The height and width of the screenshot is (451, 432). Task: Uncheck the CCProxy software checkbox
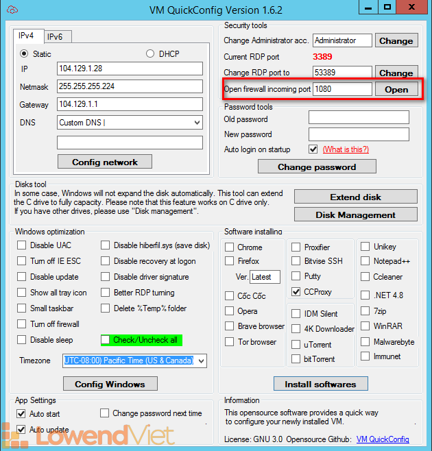296,291
